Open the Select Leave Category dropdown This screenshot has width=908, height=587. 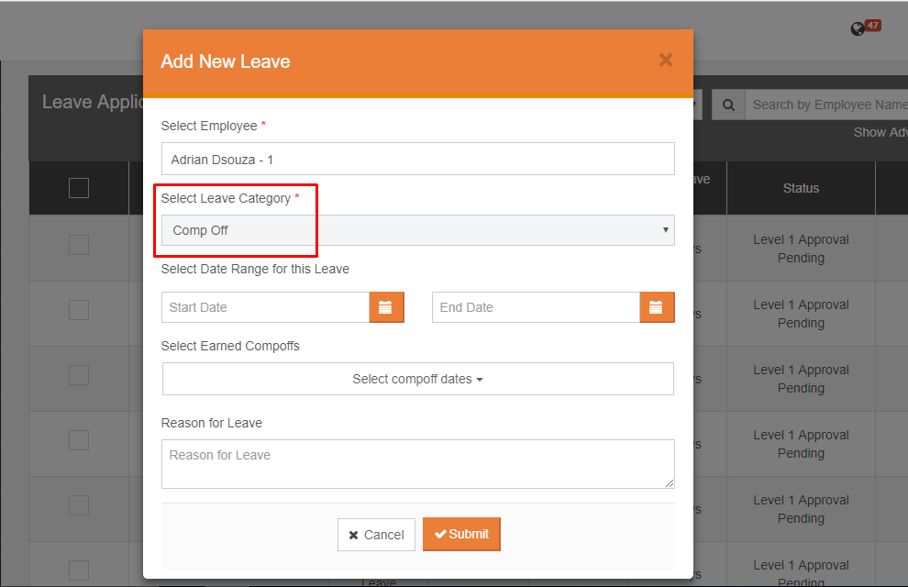pos(417,230)
